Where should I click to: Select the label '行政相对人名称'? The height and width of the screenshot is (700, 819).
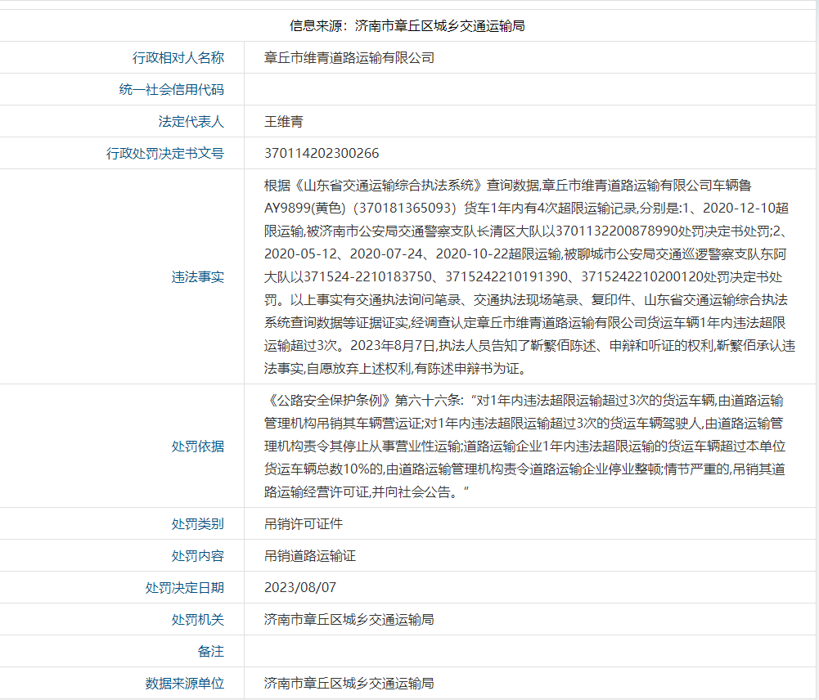pos(178,57)
